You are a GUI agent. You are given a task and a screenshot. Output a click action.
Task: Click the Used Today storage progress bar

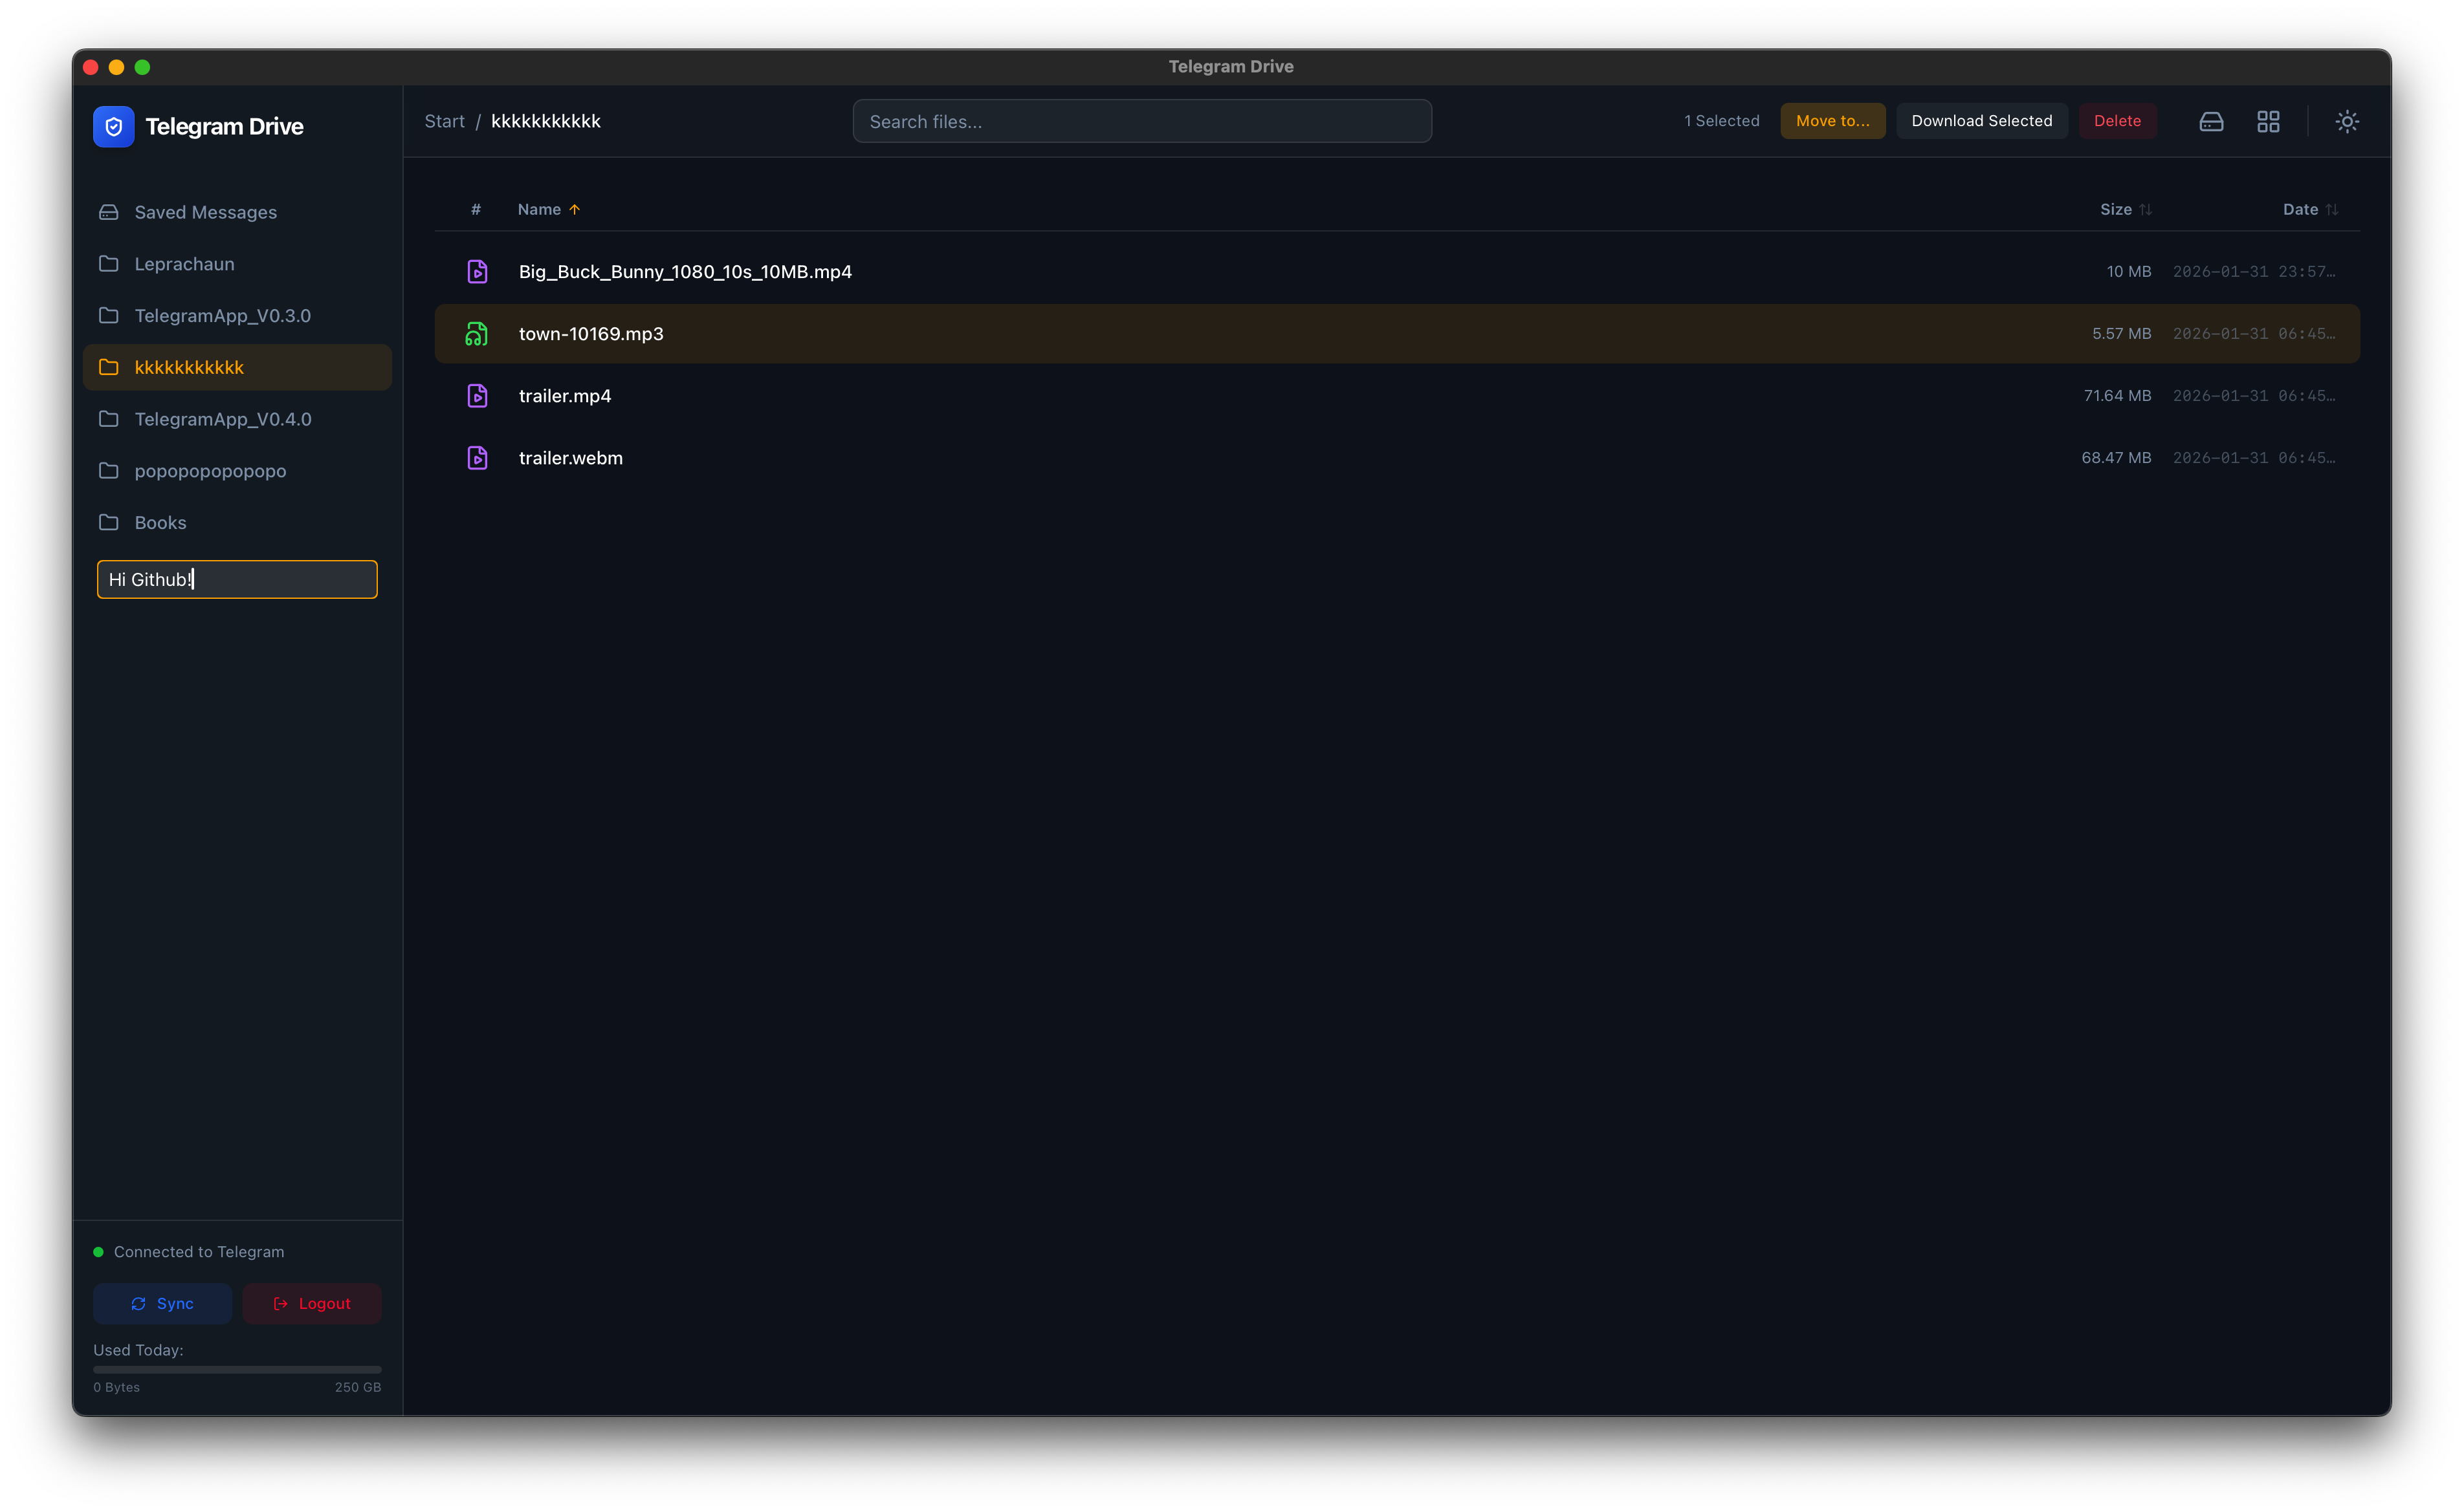pyautogui.click(x=237, y=1369)
